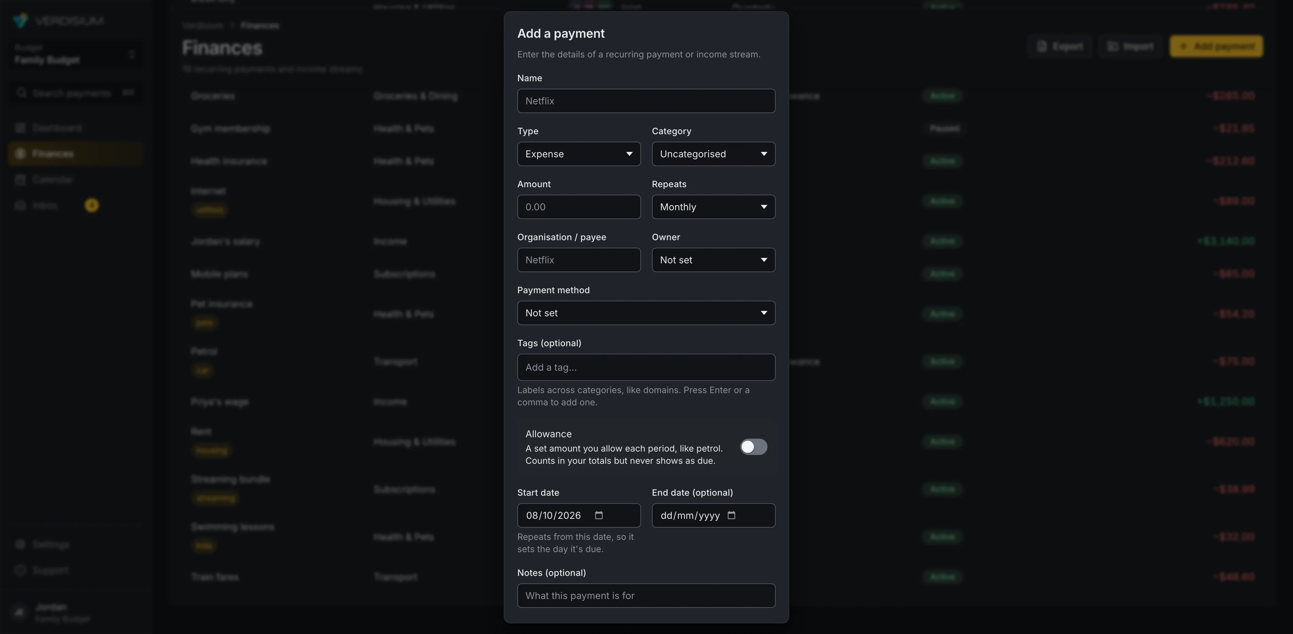Screen dimensions: 1293x634
Task: Click the Organisation / payee field
Action: click(579, 260)
